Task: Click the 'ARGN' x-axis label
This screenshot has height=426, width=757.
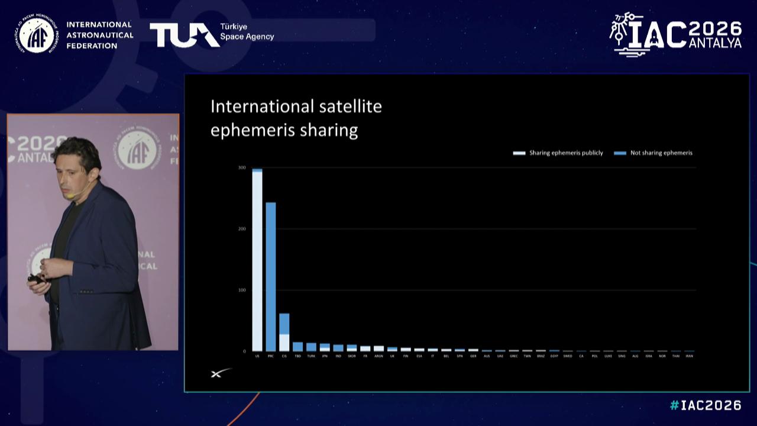Action: [379, 356]
